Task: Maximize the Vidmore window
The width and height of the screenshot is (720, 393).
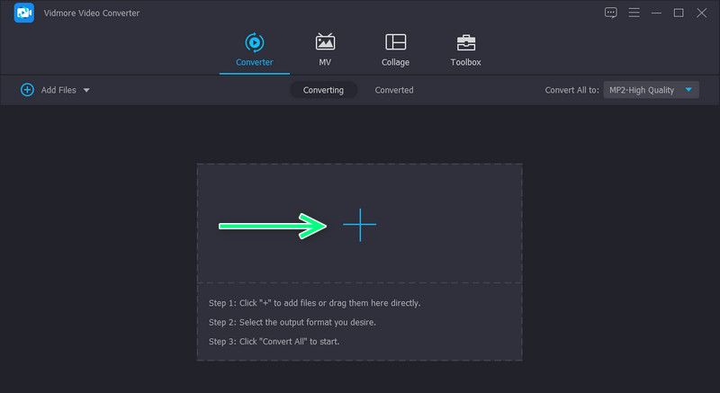Action: pos(679,13)
